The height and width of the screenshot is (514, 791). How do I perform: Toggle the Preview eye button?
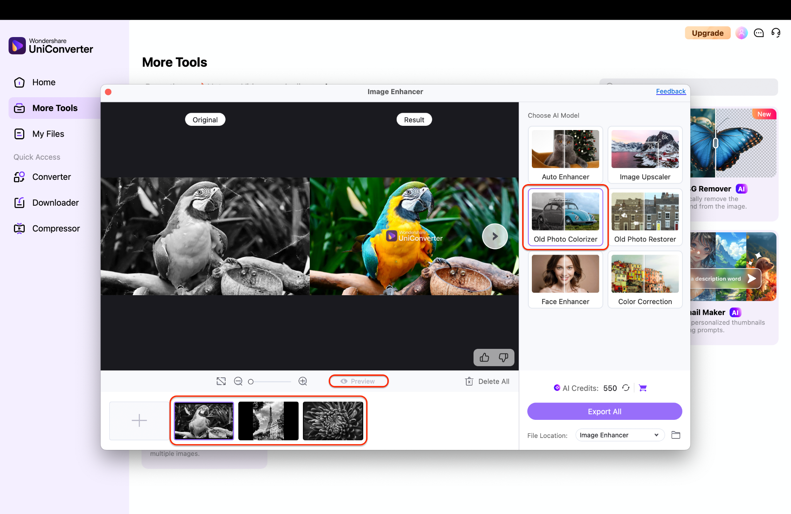pyautogui.click(x=358, y=381)
